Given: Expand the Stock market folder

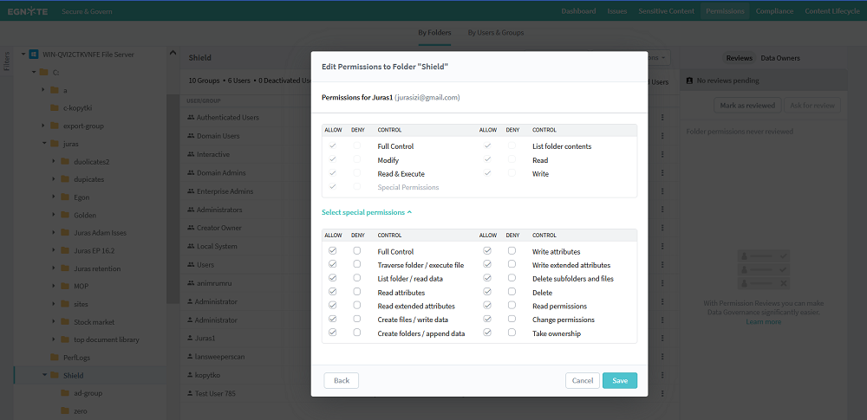Looking at the screenshot, I should (54, 321).
